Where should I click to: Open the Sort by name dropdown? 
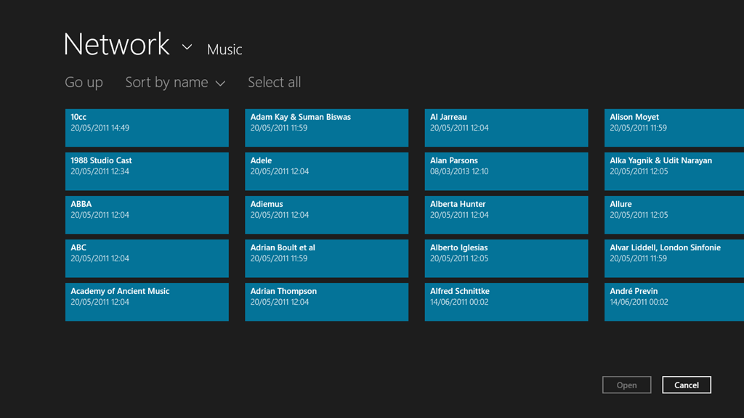(x=175, y=83)
